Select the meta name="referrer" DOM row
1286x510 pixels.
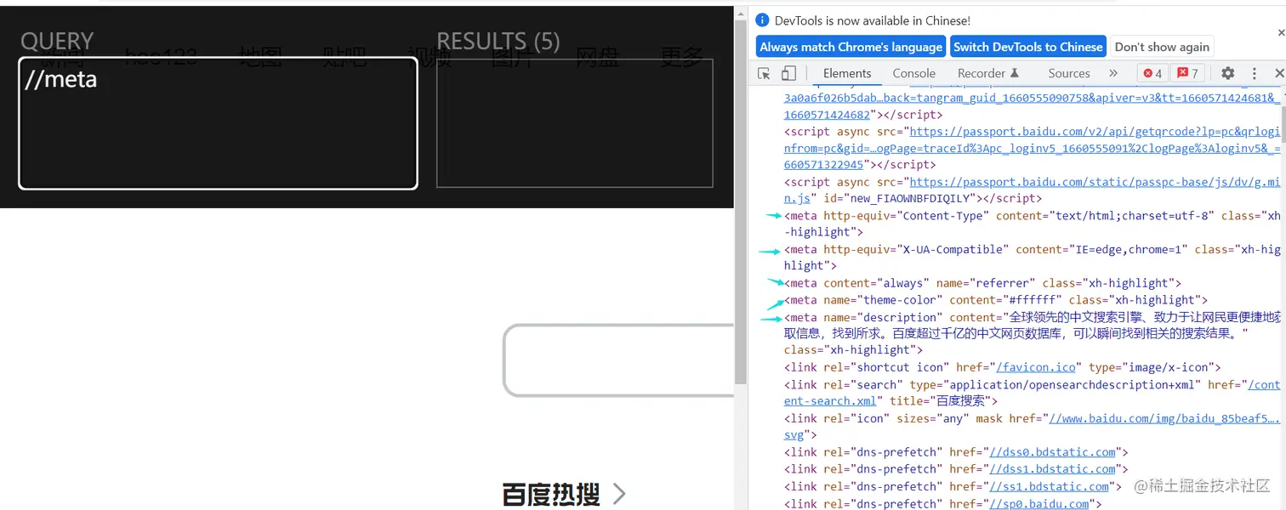[x=982, y=283]
